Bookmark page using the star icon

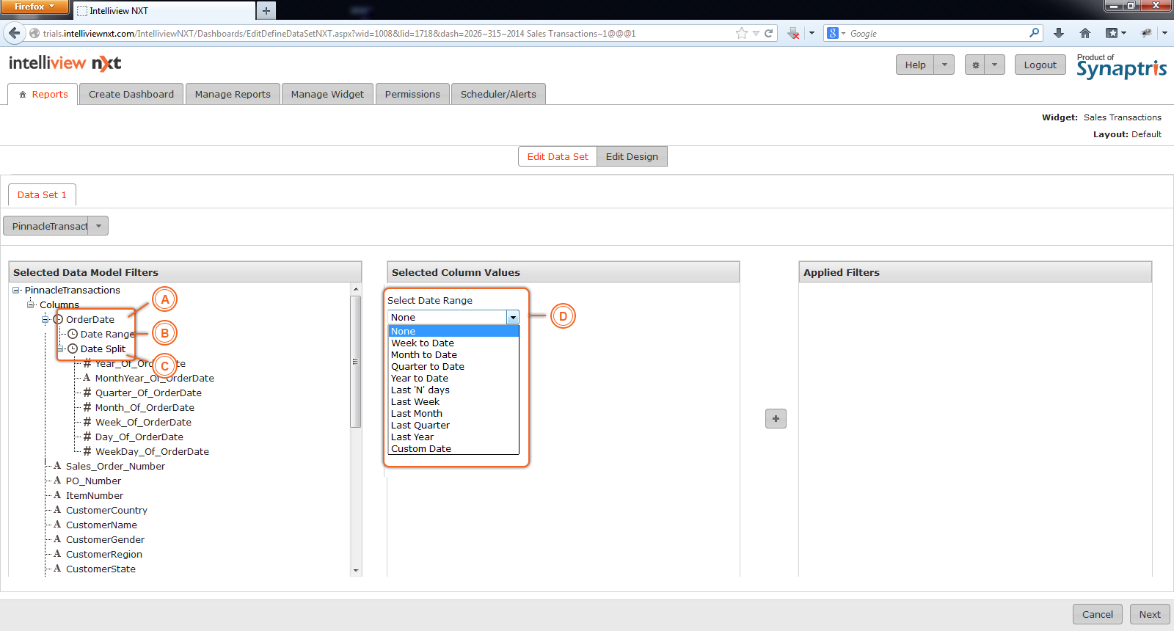coord(741,33)
